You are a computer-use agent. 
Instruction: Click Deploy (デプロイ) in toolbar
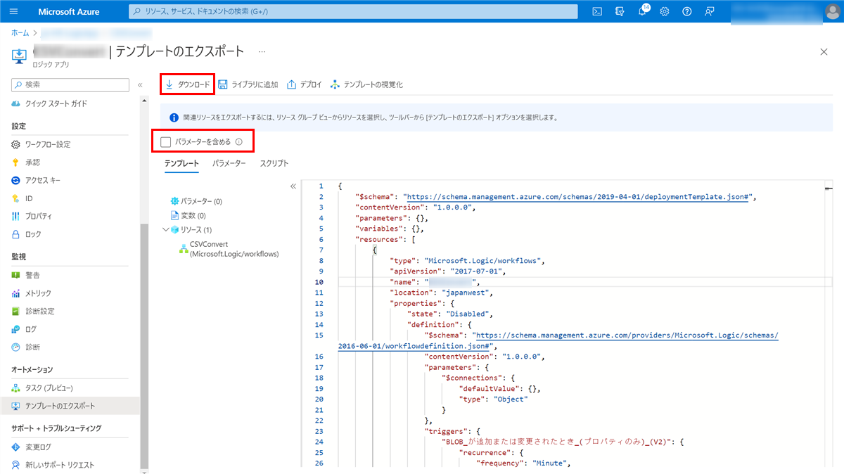(x=305, y=84)
